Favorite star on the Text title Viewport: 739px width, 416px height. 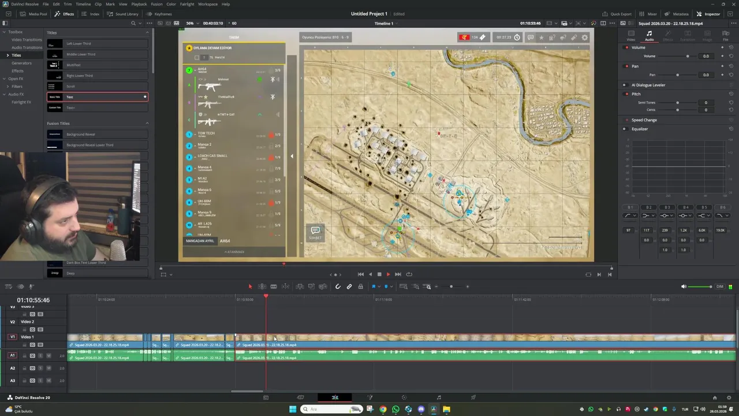coord(145,96)
